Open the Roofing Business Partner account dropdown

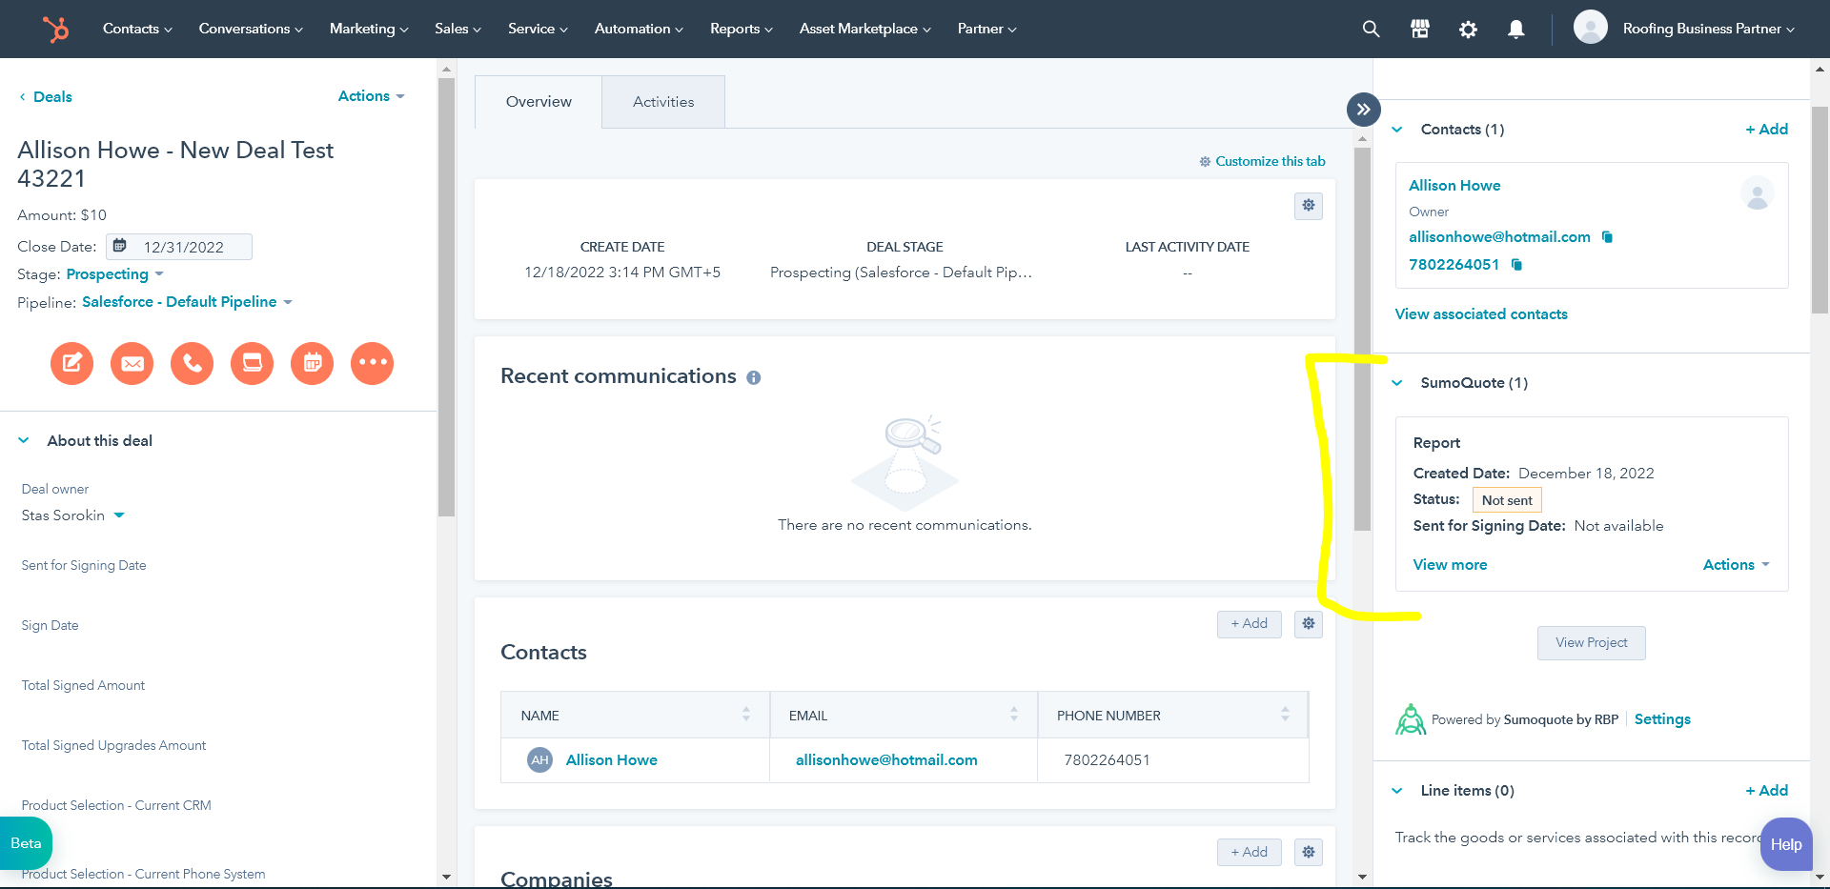(x=1709, y=30)
